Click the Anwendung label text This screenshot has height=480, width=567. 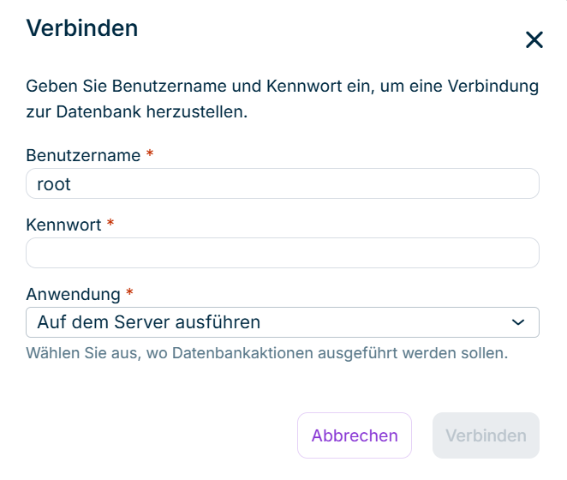(x=73, y=294)
